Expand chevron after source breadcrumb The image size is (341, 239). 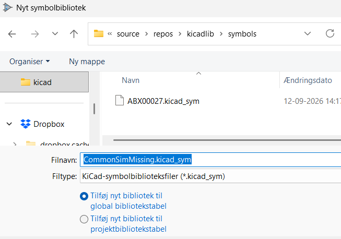click(147, 34)
